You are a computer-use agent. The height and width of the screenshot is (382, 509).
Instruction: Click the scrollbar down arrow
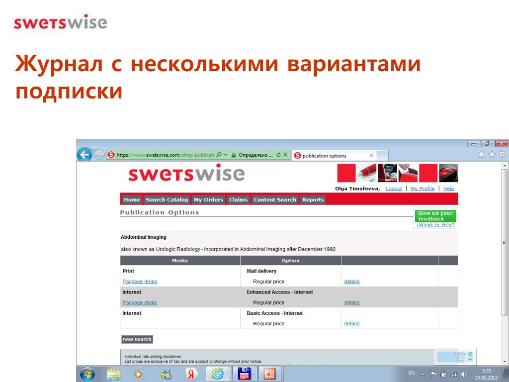(504, 362)
